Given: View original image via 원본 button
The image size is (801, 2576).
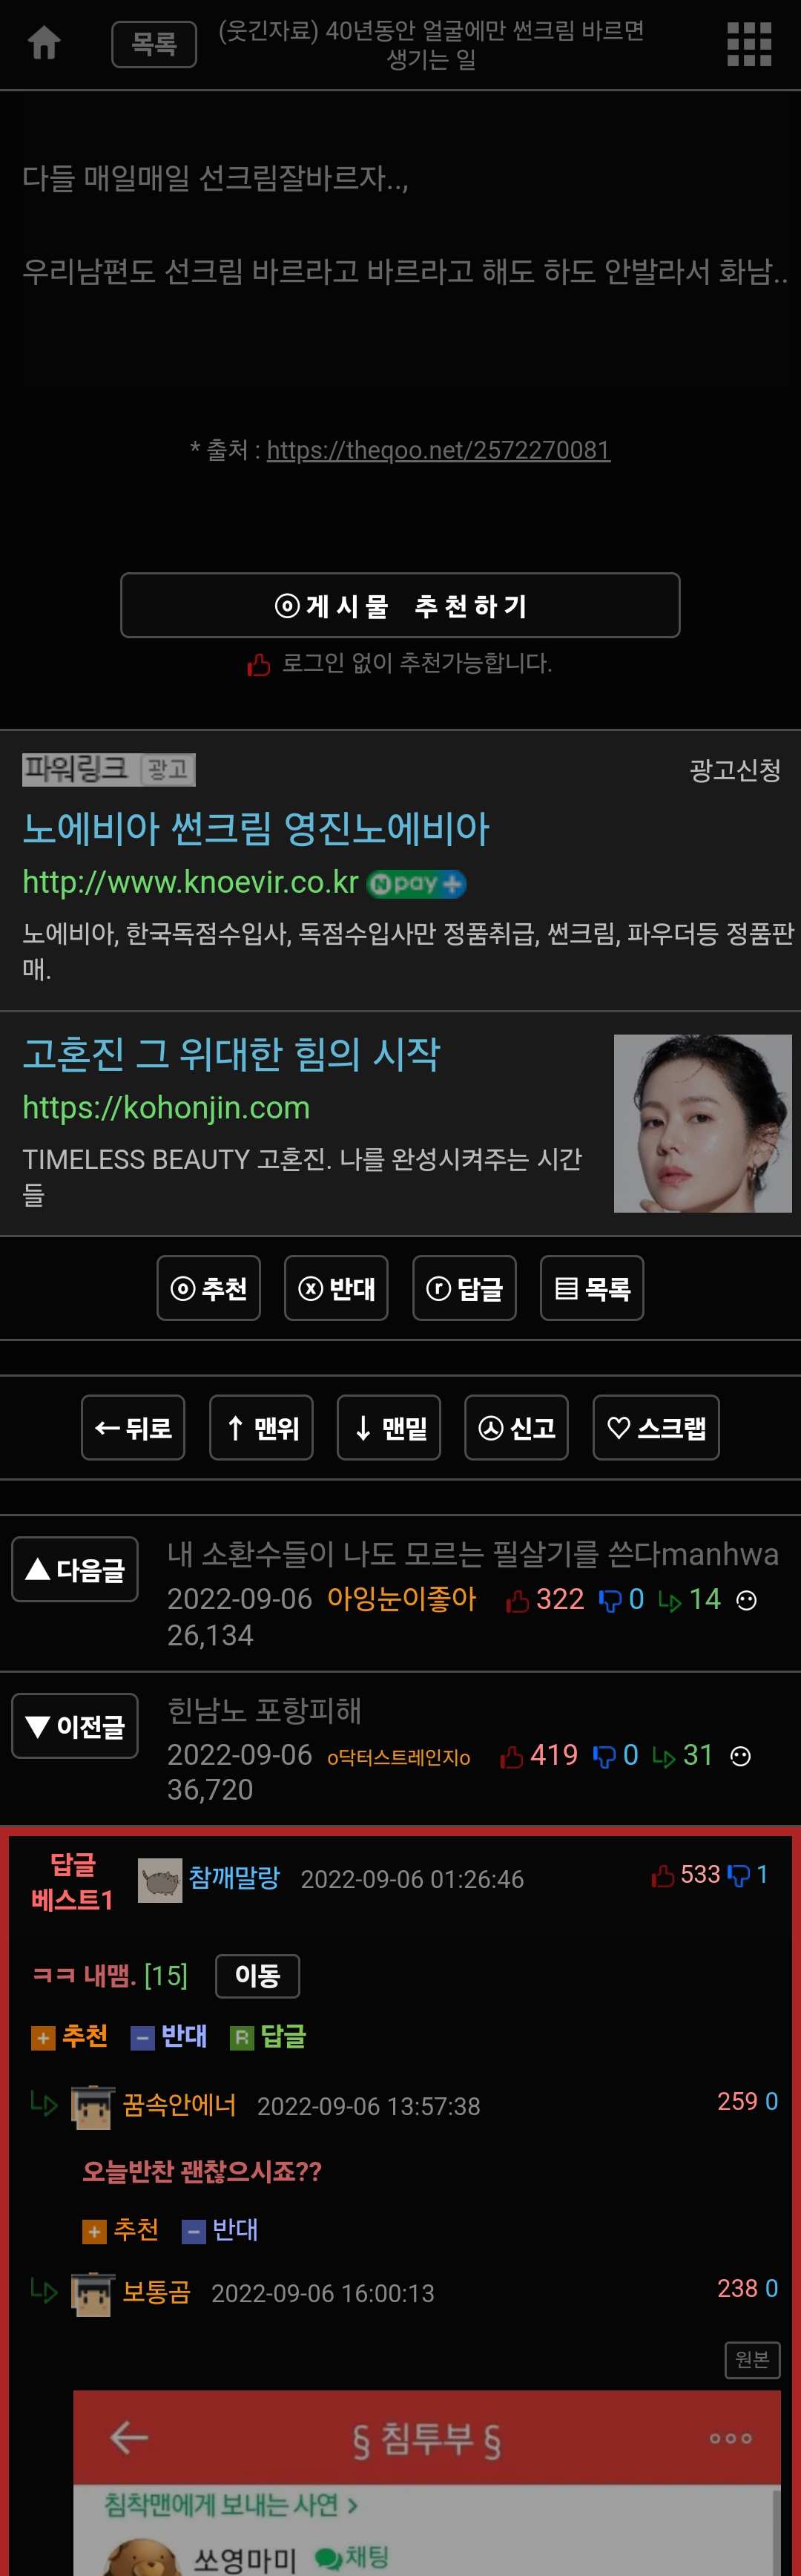Looking at the screenshot, I should coord(752,2359).
